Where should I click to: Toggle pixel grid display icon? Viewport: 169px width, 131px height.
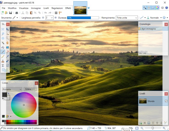56,13
